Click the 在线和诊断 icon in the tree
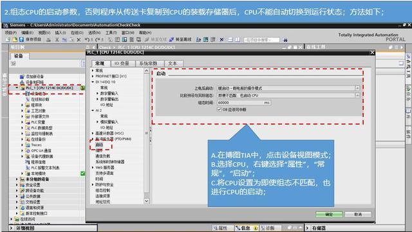 click(x=28, y=100)
